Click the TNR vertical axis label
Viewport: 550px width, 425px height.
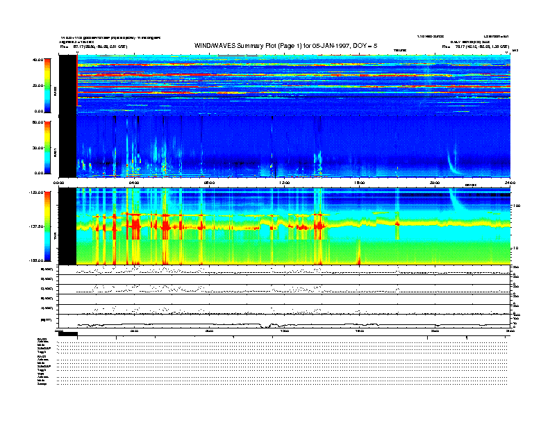tap(55, 237)
